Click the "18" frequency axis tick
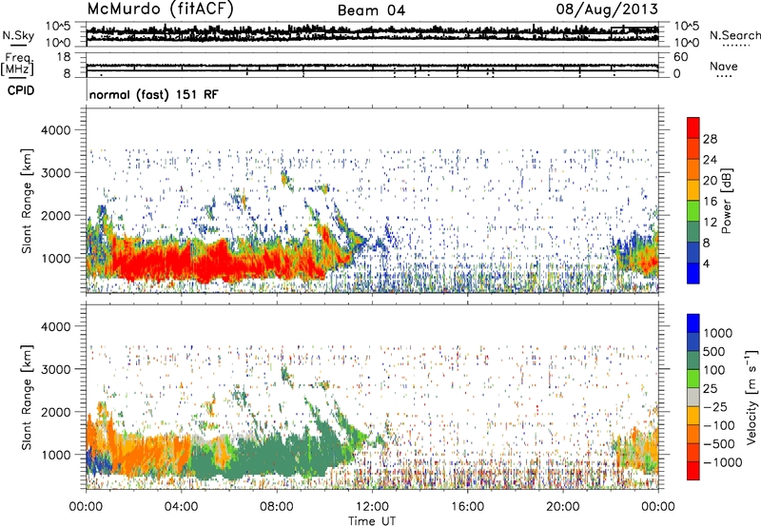This screenshot has width=761, height=527. pyautogui.click(x=64, y=57)
